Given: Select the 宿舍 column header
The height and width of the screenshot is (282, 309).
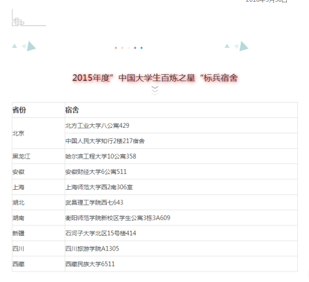Looking at the screenshot, I should point(181,110).
